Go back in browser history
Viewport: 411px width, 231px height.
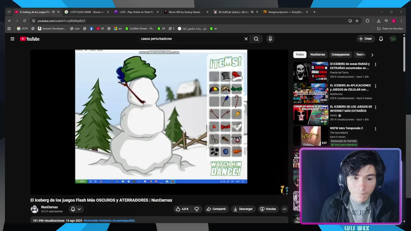pyautogui.click(x=9, y=21)
